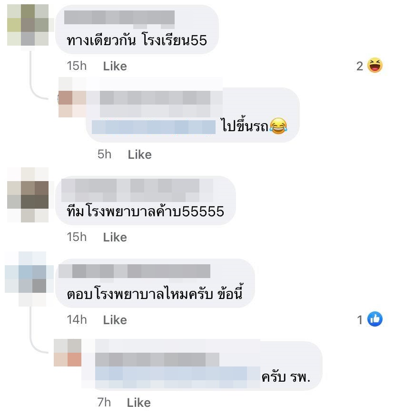Like the comment 'ทีมโรงพยาบาลค้าบ55555'
The height and width of the screenshot is (414, 394).
pyautogui.click(x=115, y=237)
